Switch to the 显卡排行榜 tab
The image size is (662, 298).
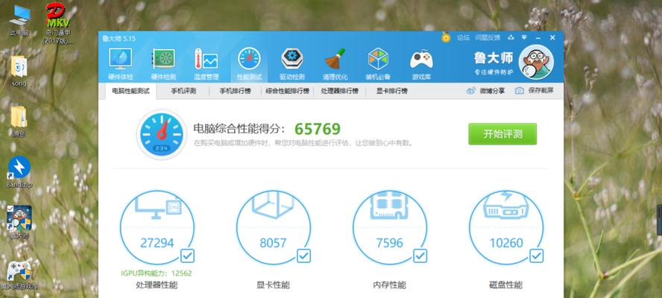click(392, 91)
